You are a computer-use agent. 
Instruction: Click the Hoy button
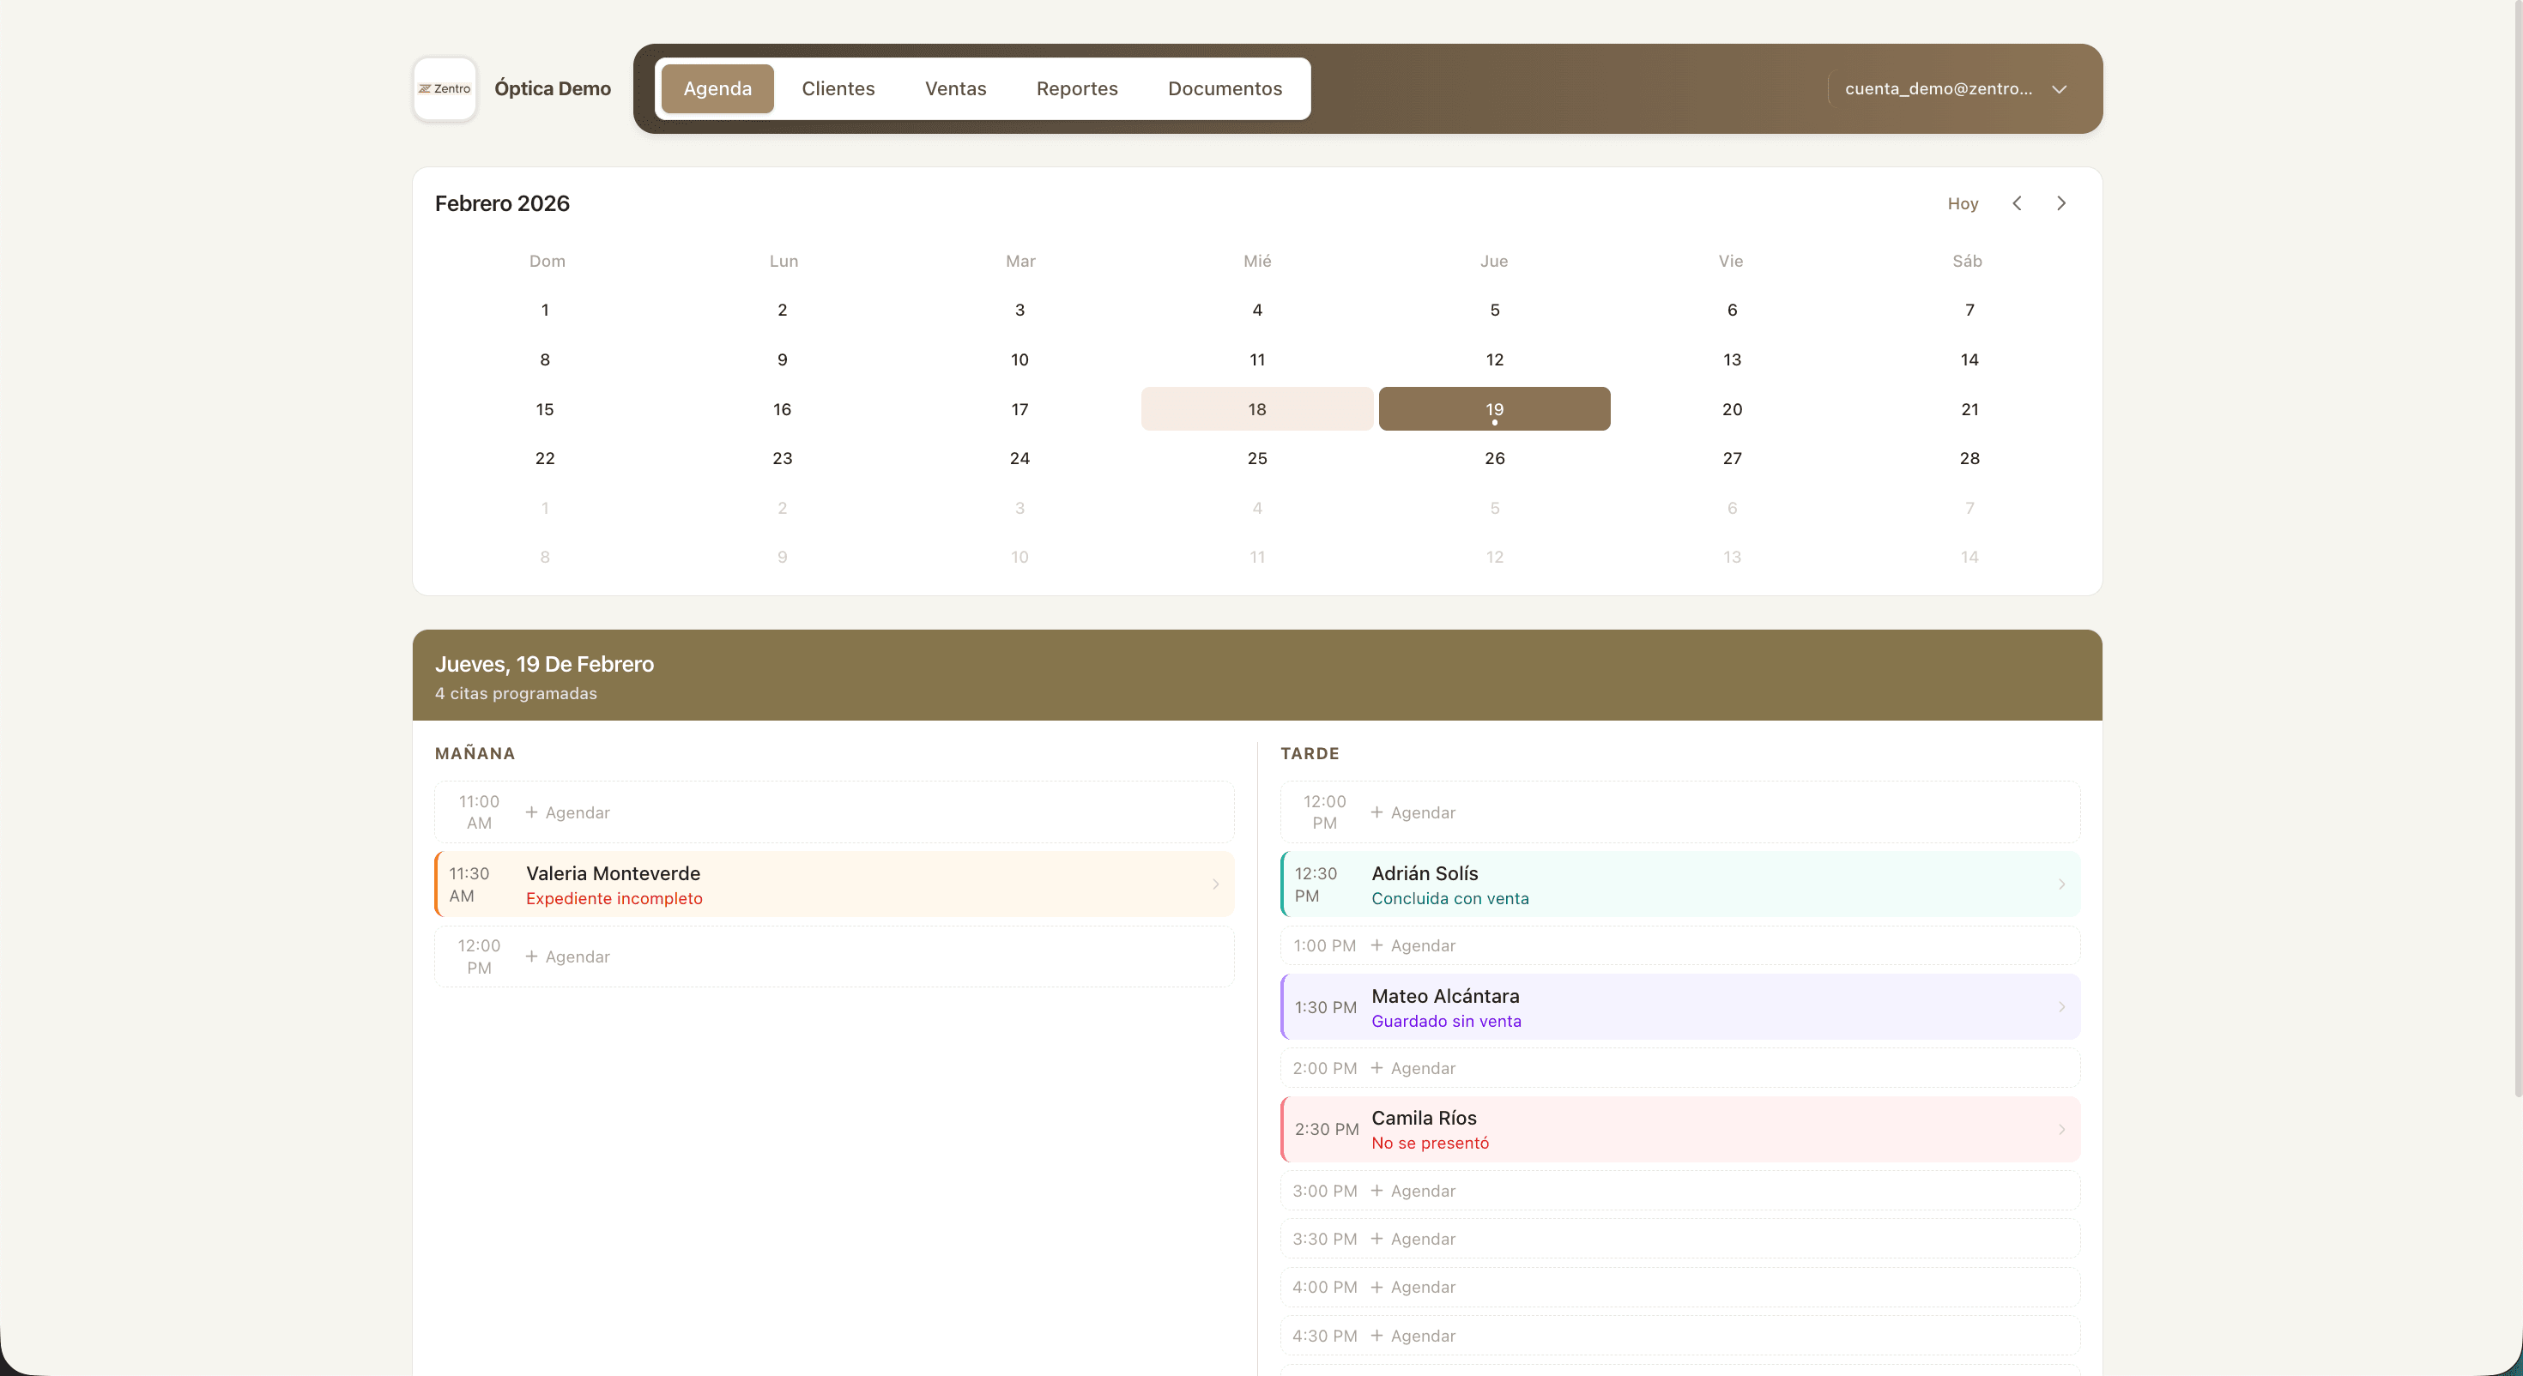pos(1963,202)
